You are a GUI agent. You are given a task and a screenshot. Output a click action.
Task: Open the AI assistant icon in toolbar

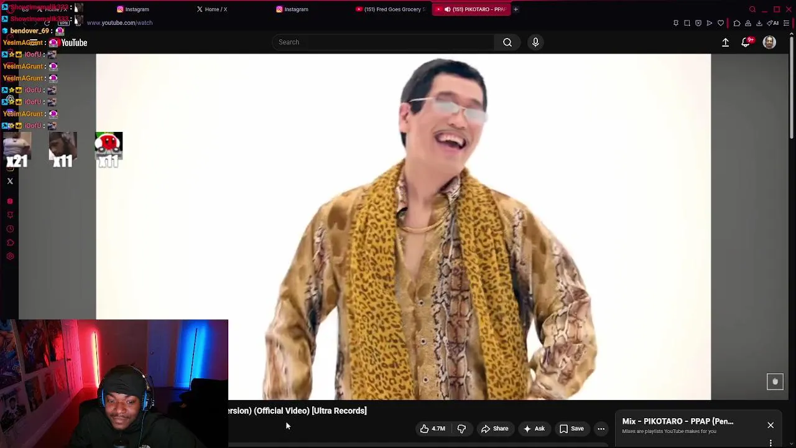tap(773, 23)
